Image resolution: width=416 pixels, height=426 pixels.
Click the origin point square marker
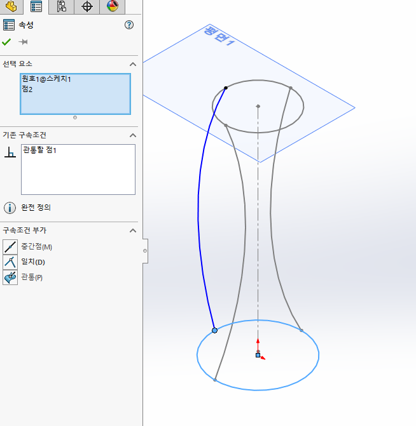click(x=258, y=355)
